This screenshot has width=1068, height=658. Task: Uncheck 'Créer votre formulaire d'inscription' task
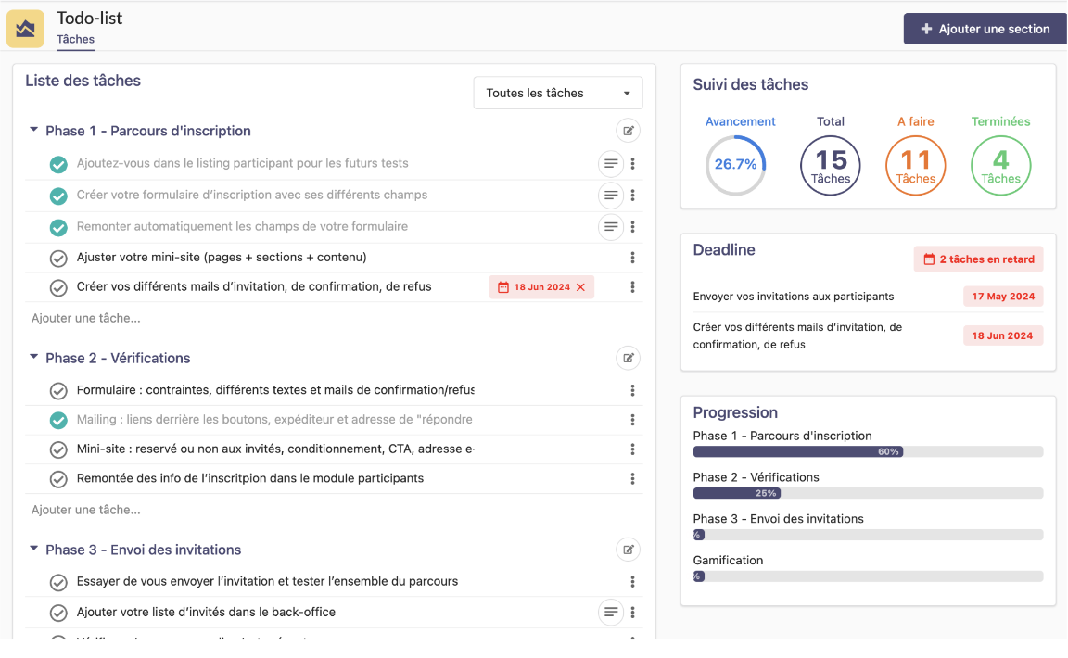[x=58, y=196]
